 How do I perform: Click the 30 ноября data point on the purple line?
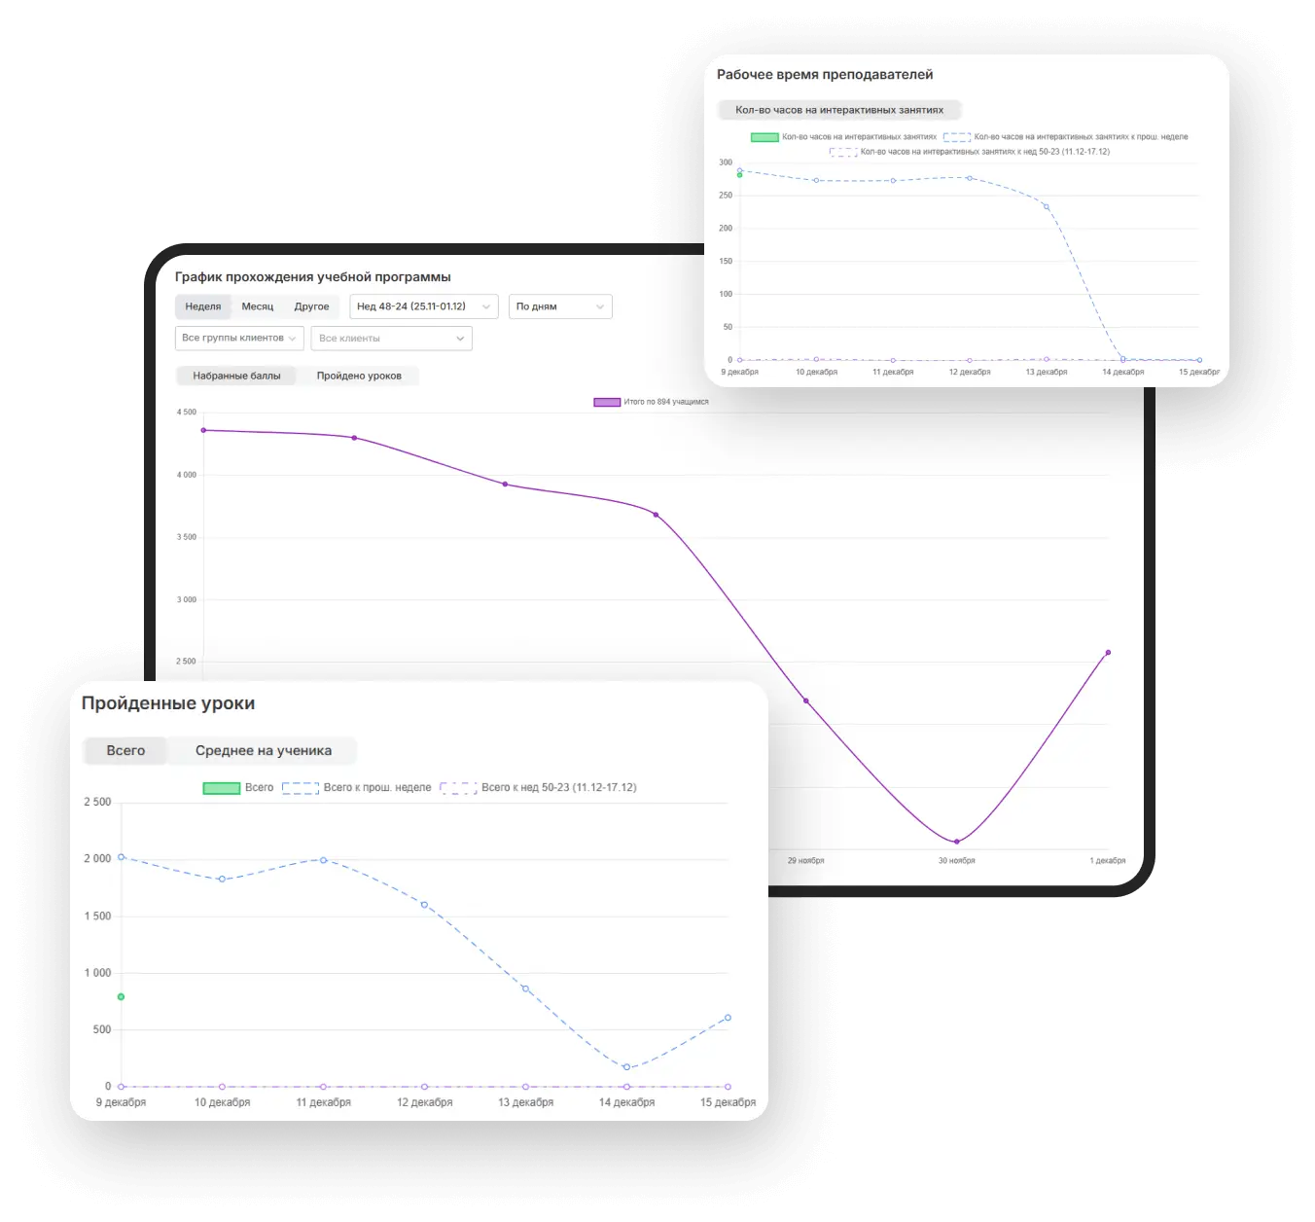click(956, 842)
